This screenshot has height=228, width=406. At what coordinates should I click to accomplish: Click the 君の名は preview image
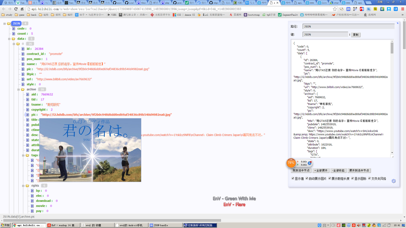(x=90, y=150)
